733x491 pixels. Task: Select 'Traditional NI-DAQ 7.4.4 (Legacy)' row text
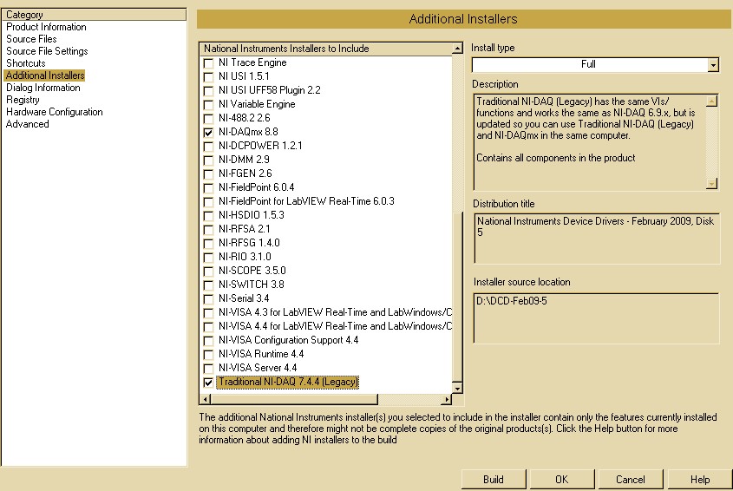(x=288, y=382)
